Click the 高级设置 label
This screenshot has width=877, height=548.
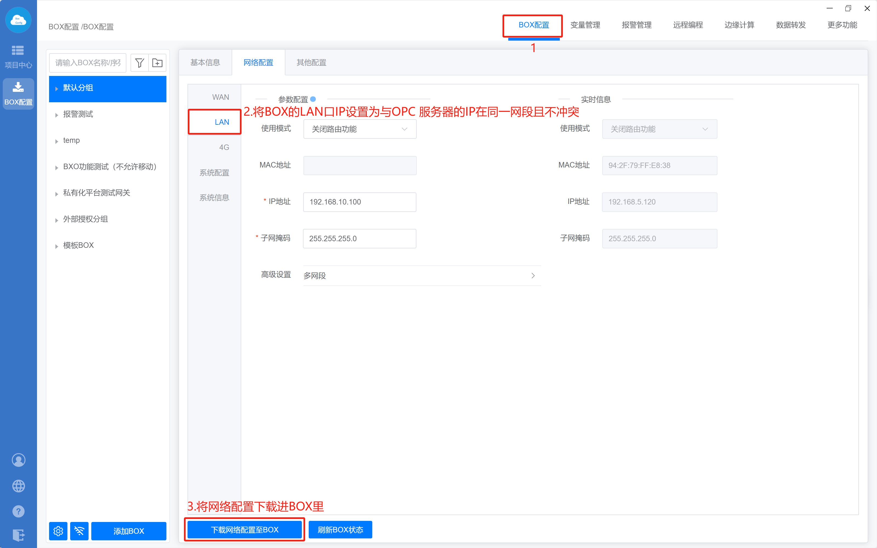pyautogui.click(x=276, y=275)
